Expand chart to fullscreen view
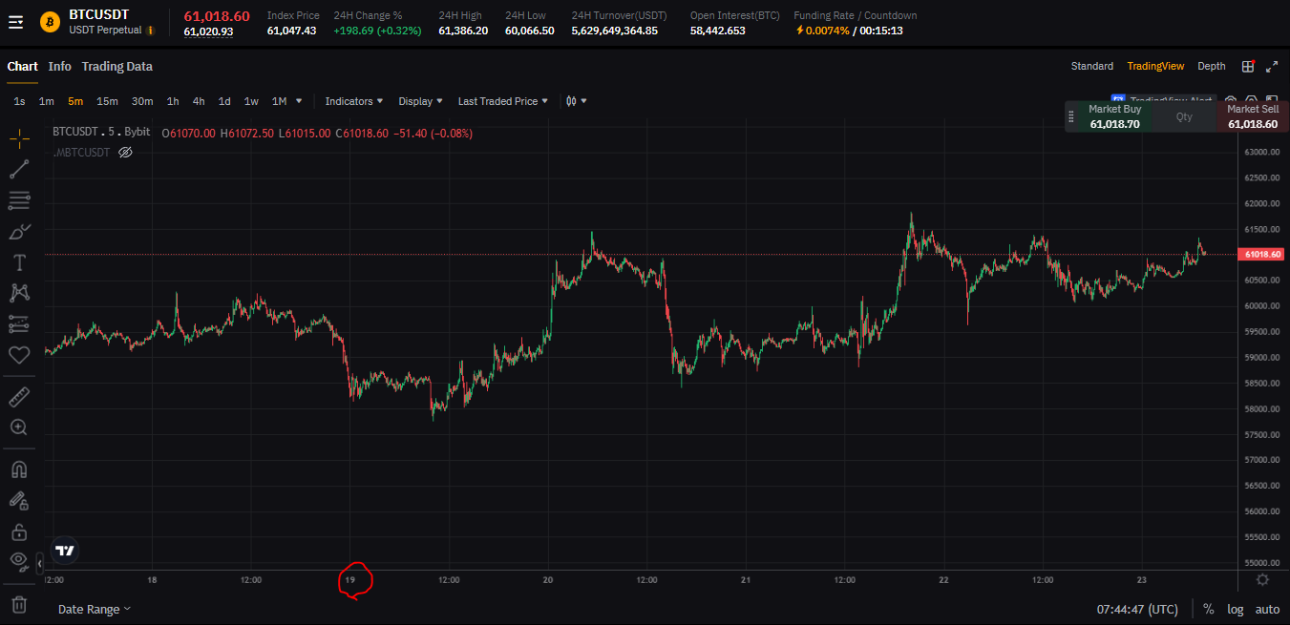This screenshot has width=1290, height=625. pyautogui.click(x=1272, y=66)
